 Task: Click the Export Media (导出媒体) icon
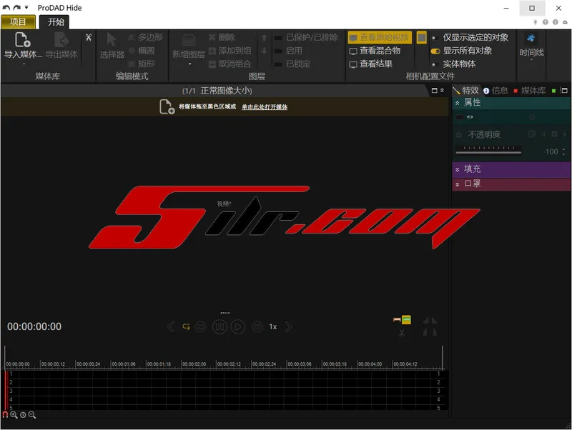pyautogui.click(x=61, y=40)
